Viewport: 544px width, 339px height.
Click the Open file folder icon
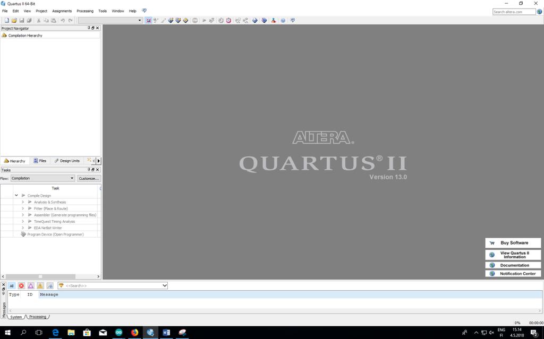coord(14,21)
